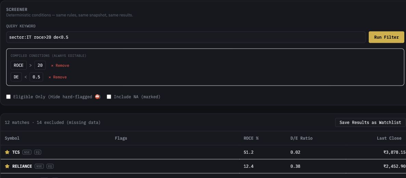This screenshot has height=178, width=406.
Task: Click RELIANCE ROCE value 12.4
Action: coord(249,166)
